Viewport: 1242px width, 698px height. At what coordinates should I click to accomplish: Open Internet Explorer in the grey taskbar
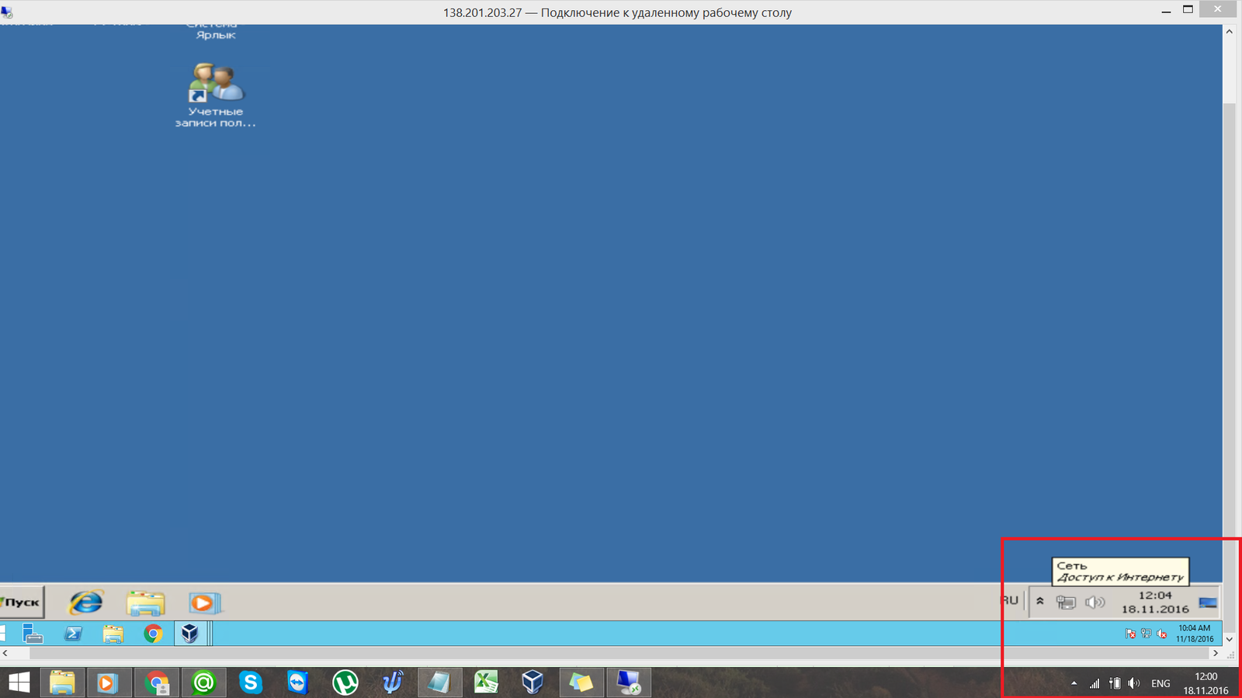click(85, 603)
